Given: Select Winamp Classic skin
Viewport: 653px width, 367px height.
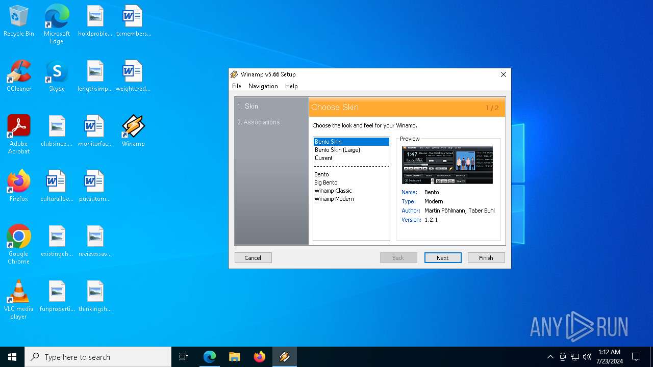Looking at the screenshot, I should coord(351,191).
